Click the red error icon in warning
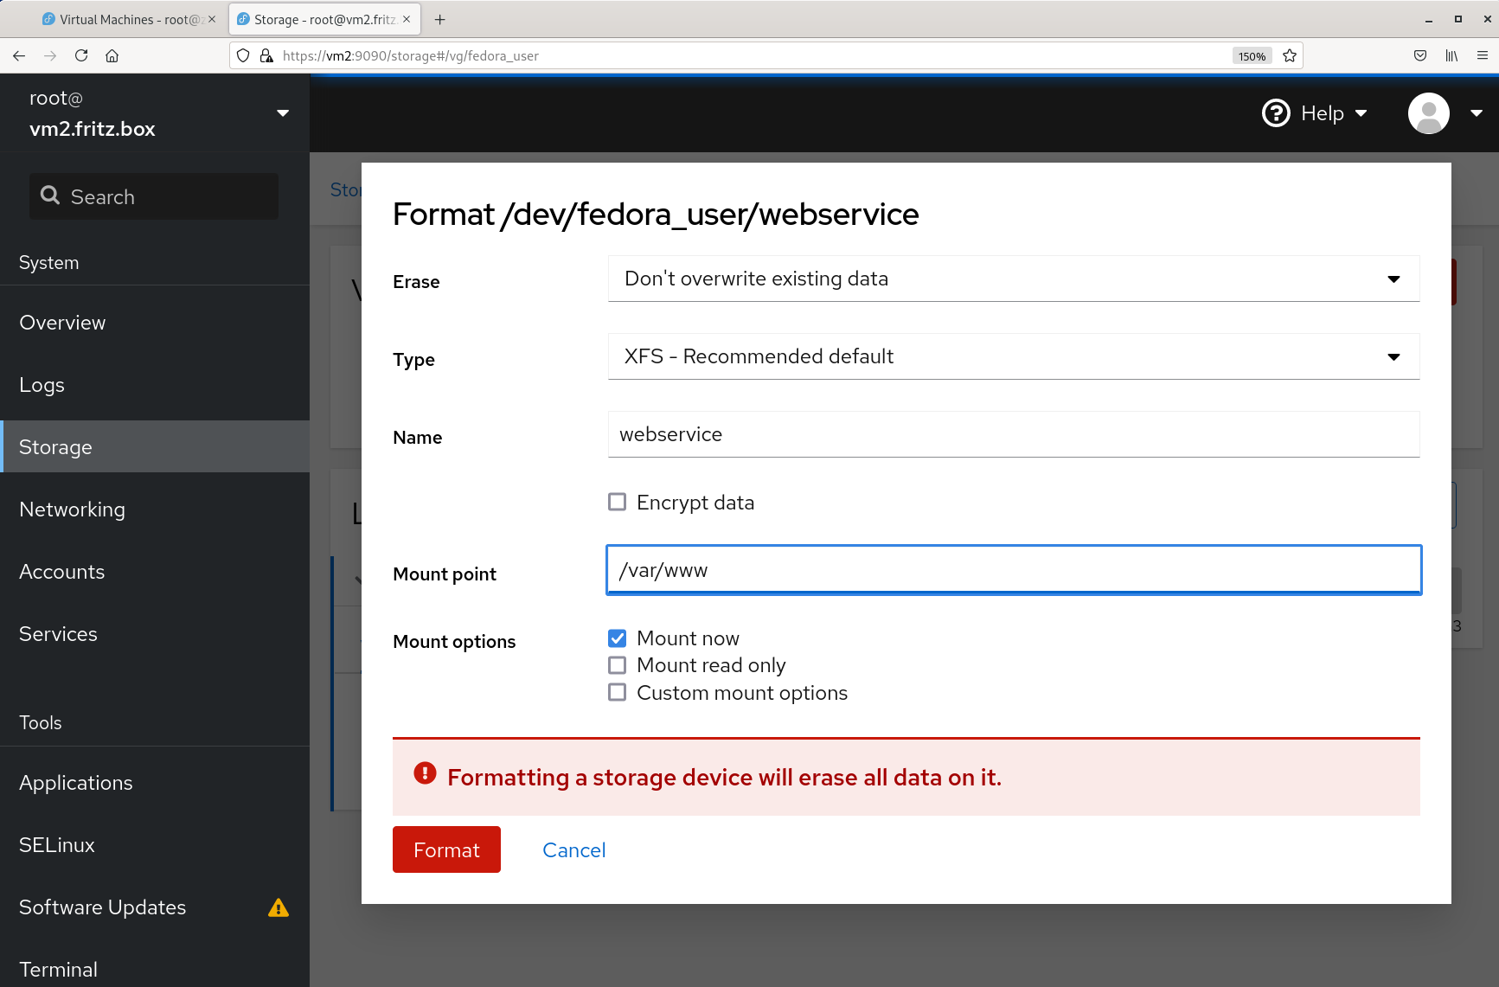This screenshot has width=1499, height=987. [425, 773]
